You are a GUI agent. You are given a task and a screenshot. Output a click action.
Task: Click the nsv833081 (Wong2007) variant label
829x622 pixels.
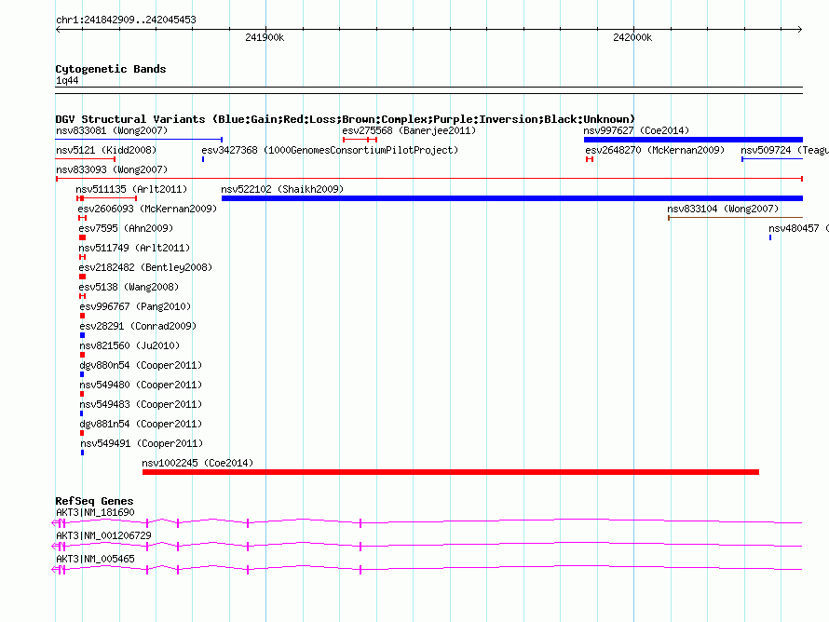pyautogui.click(x=112, y=130)
